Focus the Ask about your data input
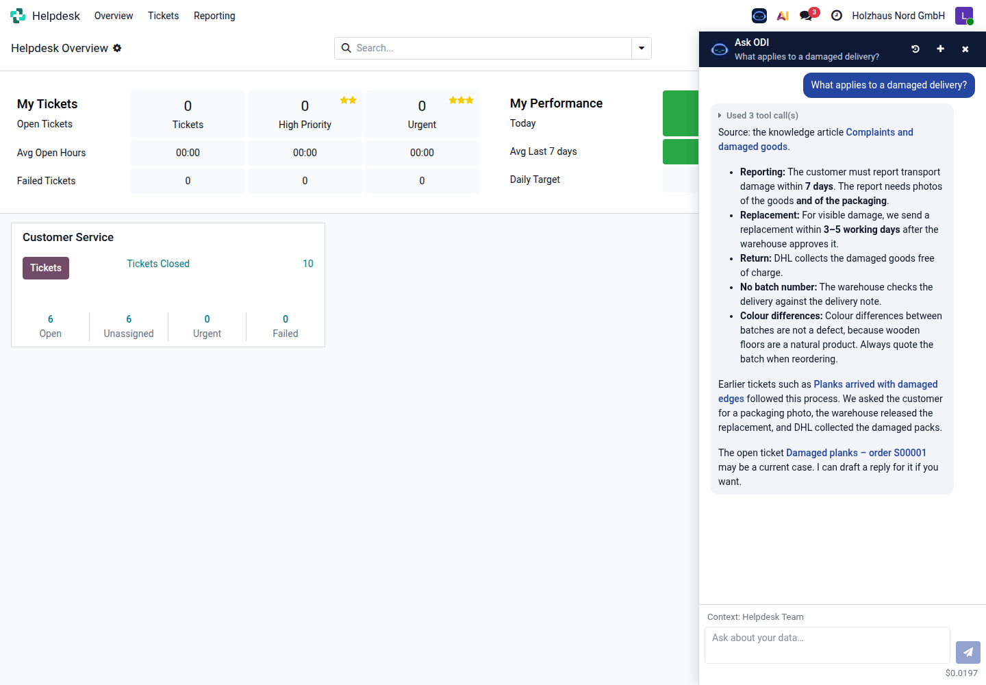Screen dimensions: 986x685 (x=827, y=645)
